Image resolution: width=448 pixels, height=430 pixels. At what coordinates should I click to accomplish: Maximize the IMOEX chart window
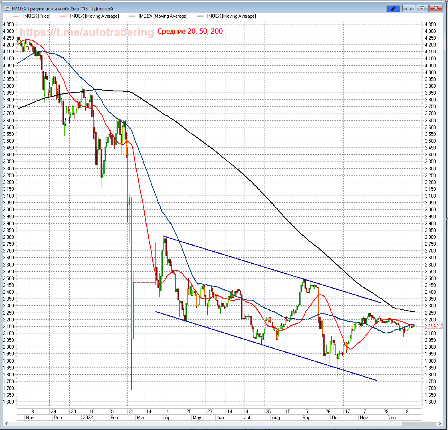click(422, 8)
